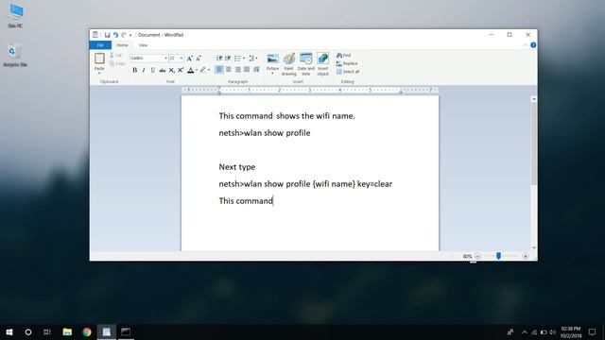
Task: Click the Cortana search circle
Action: (28, 331)
